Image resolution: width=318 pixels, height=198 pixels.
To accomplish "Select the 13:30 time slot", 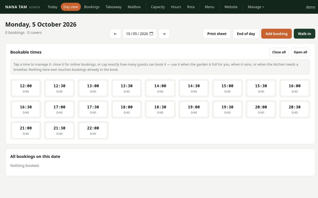I will click(x=127, y=88).
